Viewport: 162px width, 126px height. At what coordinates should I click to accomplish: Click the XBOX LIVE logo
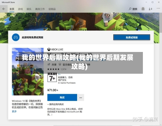click(x=55, y=49)
